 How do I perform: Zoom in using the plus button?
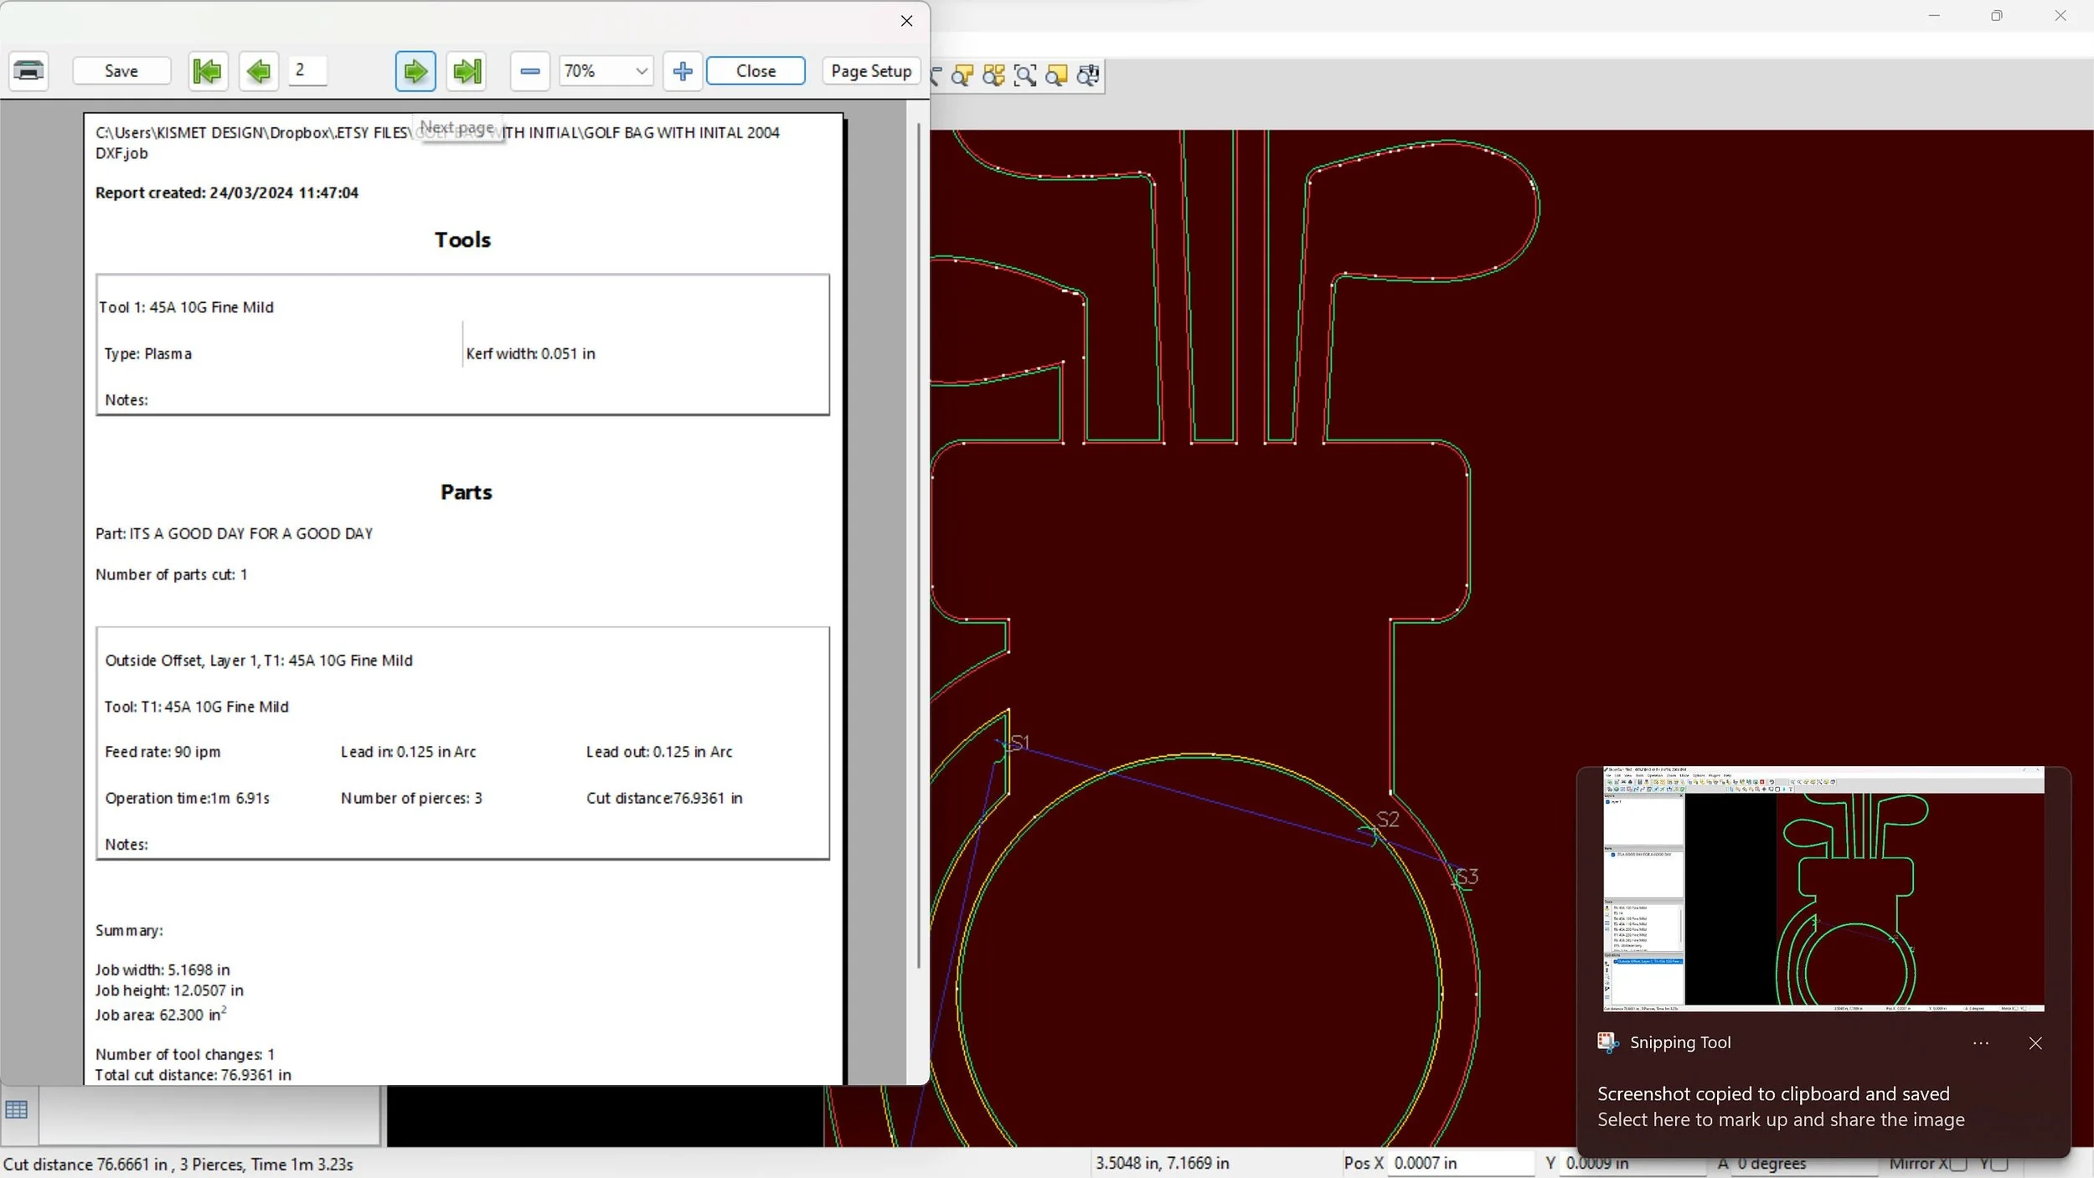[682, 71]
